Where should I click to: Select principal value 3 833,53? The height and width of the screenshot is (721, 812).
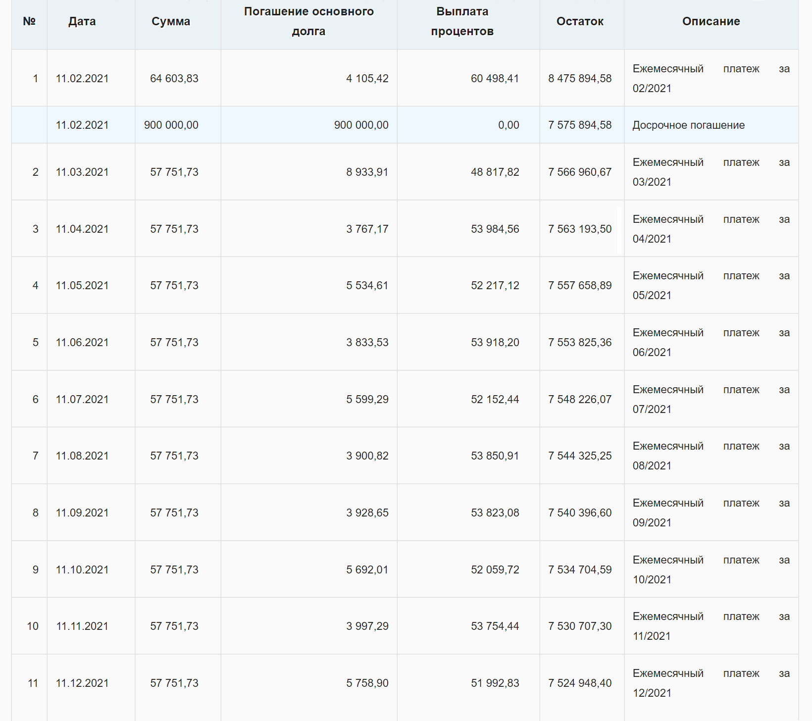click(x=367, y=342)
